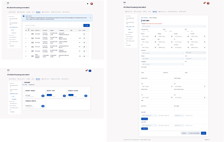Viewport: 224px width, 142px height.
Task: Switch to Dashboard tab in list screen
Action: pyautogui.click(x=12, y=12)
